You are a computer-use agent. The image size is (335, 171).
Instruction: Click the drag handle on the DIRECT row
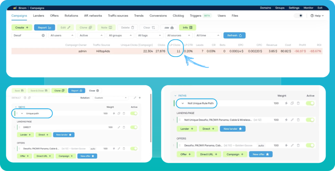coord(19,127)
